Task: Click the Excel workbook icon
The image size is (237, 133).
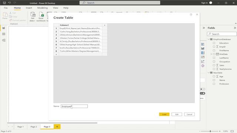Action: point(41,14)
